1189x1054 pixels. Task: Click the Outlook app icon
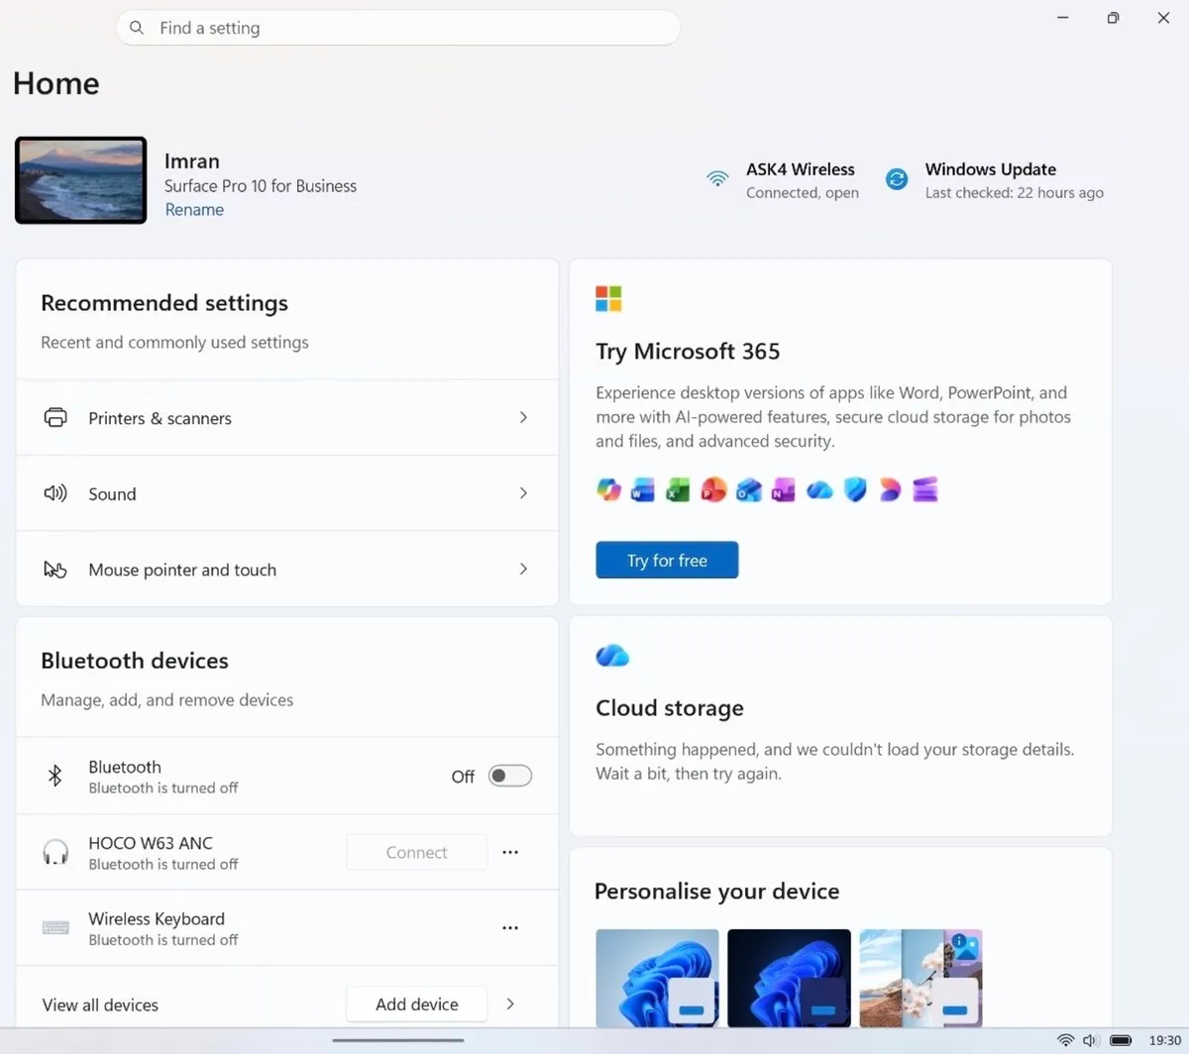[x=748, y=489]
